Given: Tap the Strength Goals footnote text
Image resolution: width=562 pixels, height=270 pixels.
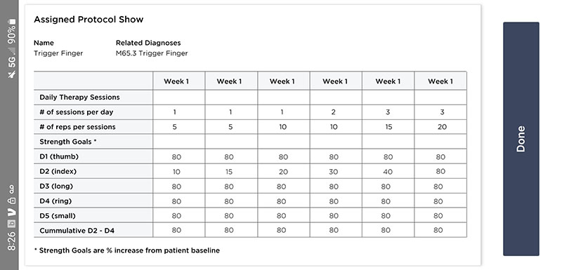Looking at the screenshot, I should click(127, 250).
